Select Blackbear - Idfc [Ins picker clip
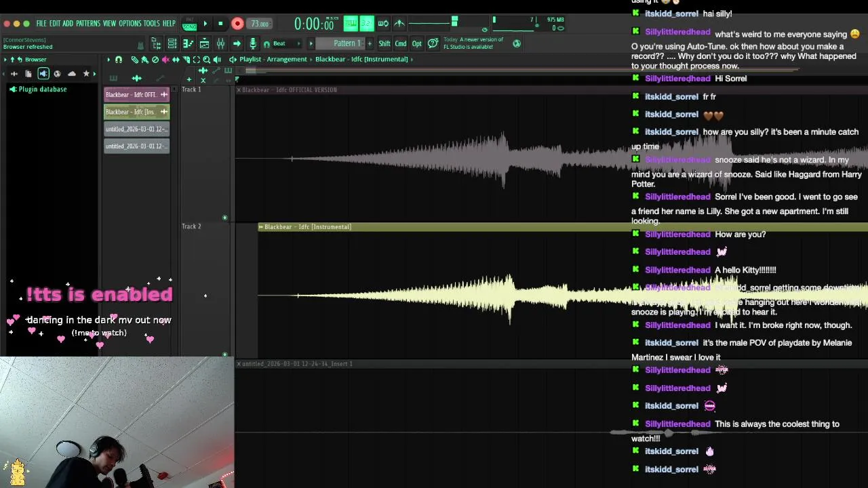 click(x=136, y=112)
